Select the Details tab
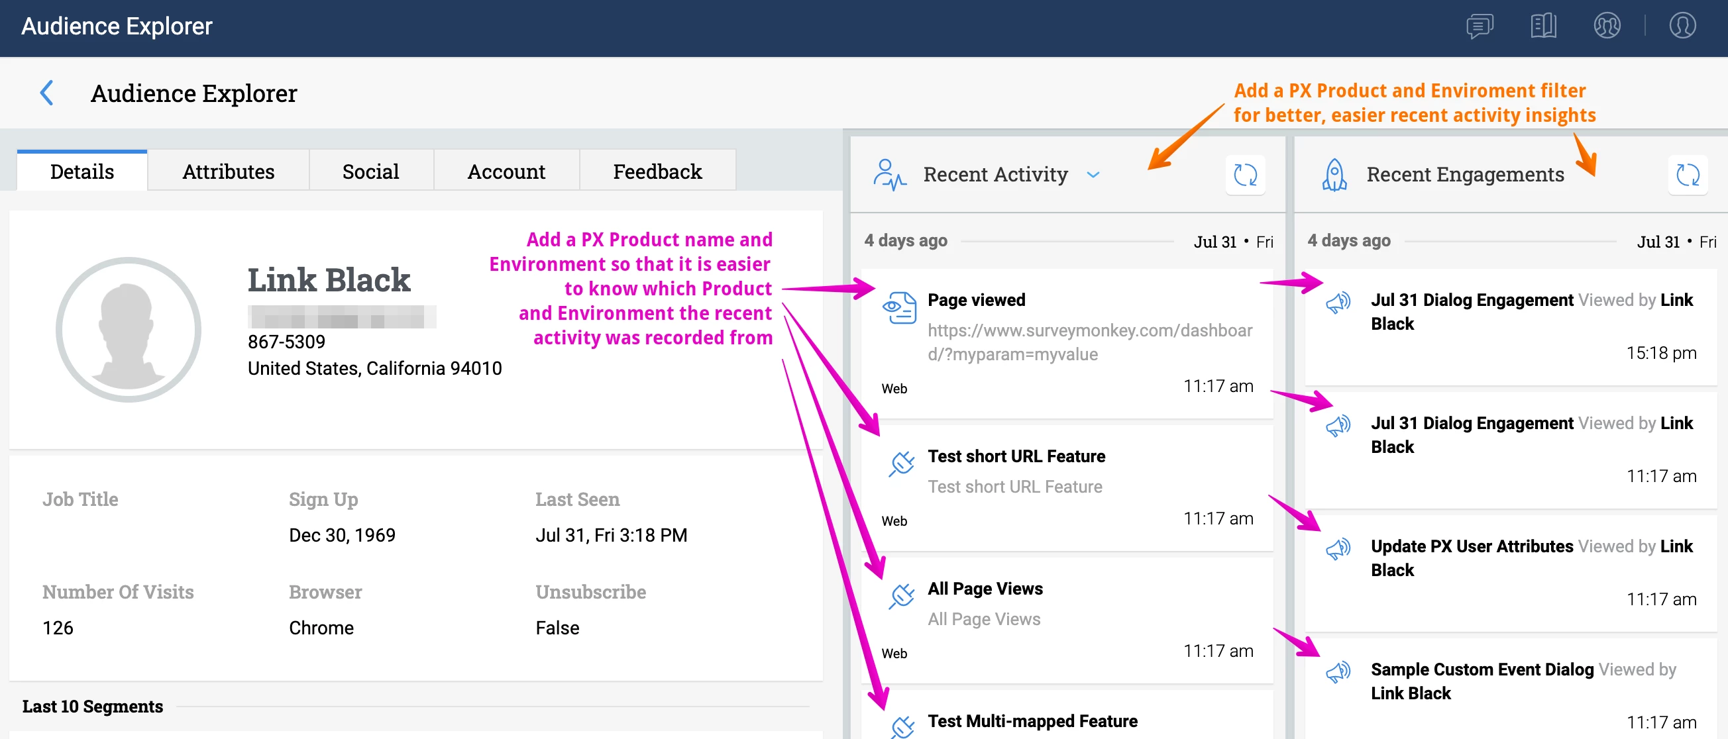1728x739 pixels. pyautogui.click(x=82, y=172)
